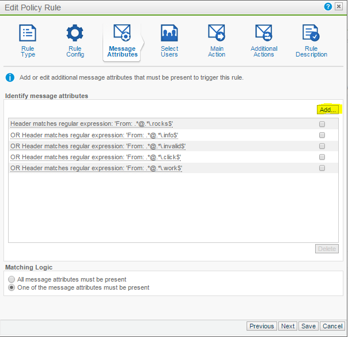The width and height of the screenshot is (348, 337).
Task: Choose 'All message attributes must be present'
Action: pos(12,279)
